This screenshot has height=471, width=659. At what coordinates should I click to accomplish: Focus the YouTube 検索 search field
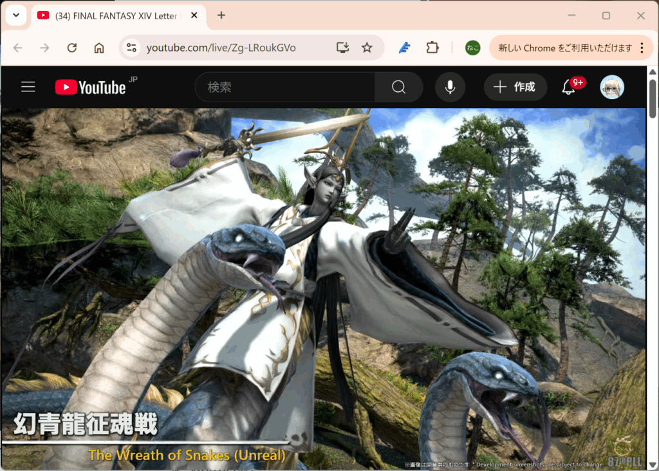coord(285,87)
